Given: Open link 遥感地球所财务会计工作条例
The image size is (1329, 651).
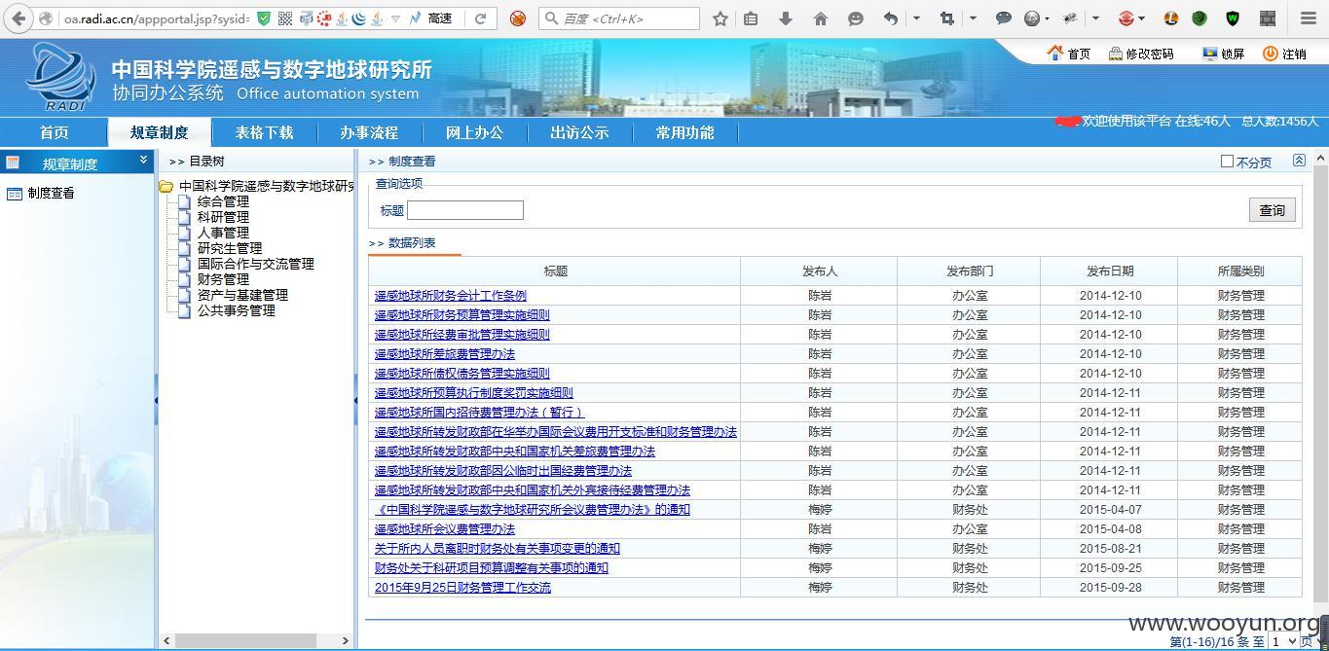Looking at the screenshot, I should pos(451,296).
